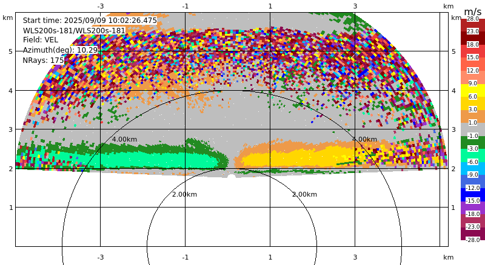The width and height of the screenshot is (485, 265).
Task: Click the top axis '-1' tick label
Action: (186, 6)
